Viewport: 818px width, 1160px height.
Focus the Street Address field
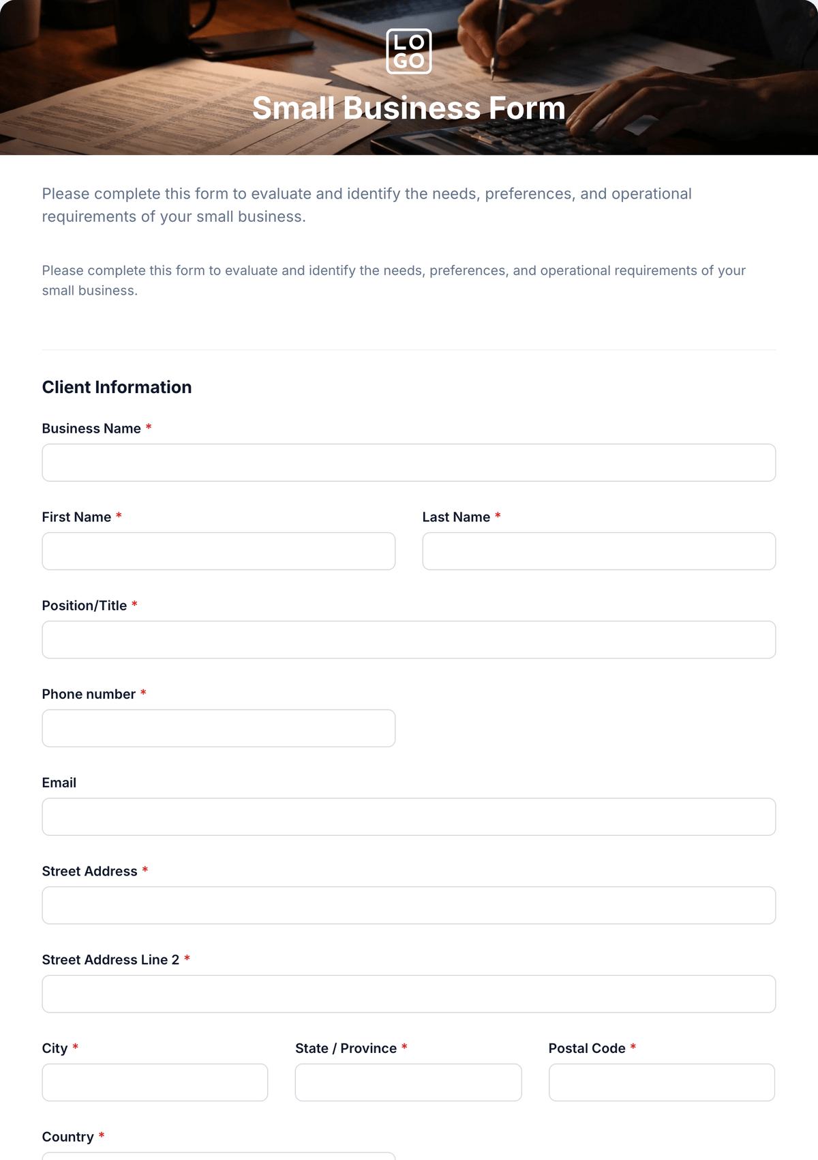tap(409, 905)
